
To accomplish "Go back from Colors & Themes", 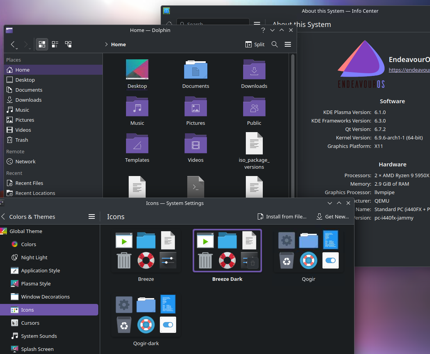I will pyautogui.click(x=3, y=216).
